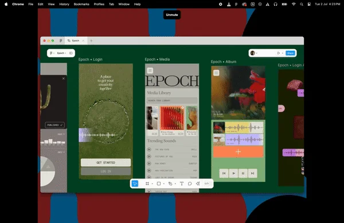
Task: Open Spotlight search icon
Action: tap(302, 4)
